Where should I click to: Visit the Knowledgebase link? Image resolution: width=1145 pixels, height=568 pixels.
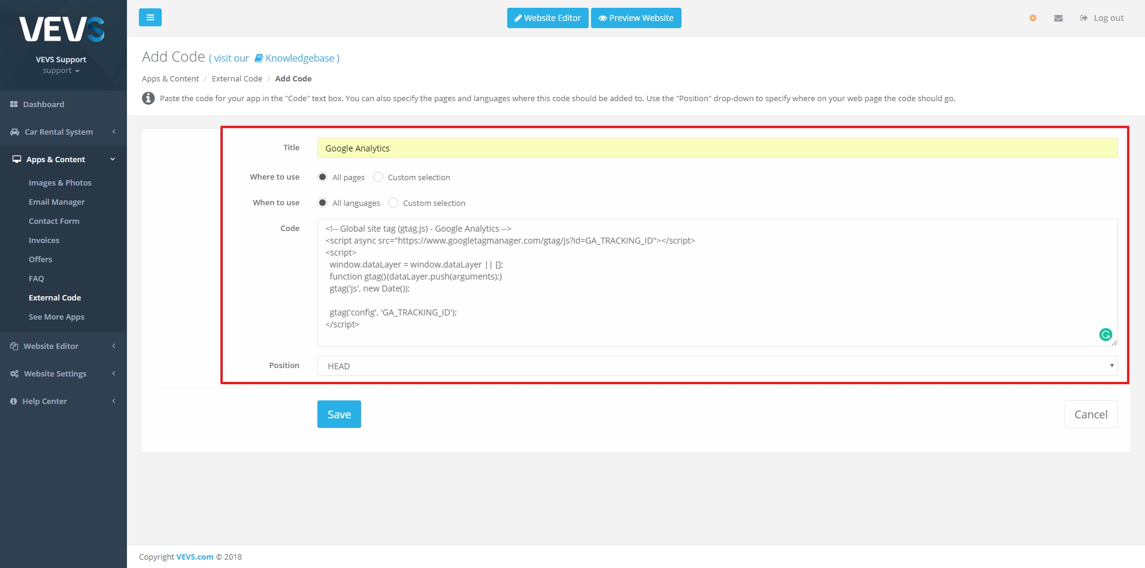[300, 58]
